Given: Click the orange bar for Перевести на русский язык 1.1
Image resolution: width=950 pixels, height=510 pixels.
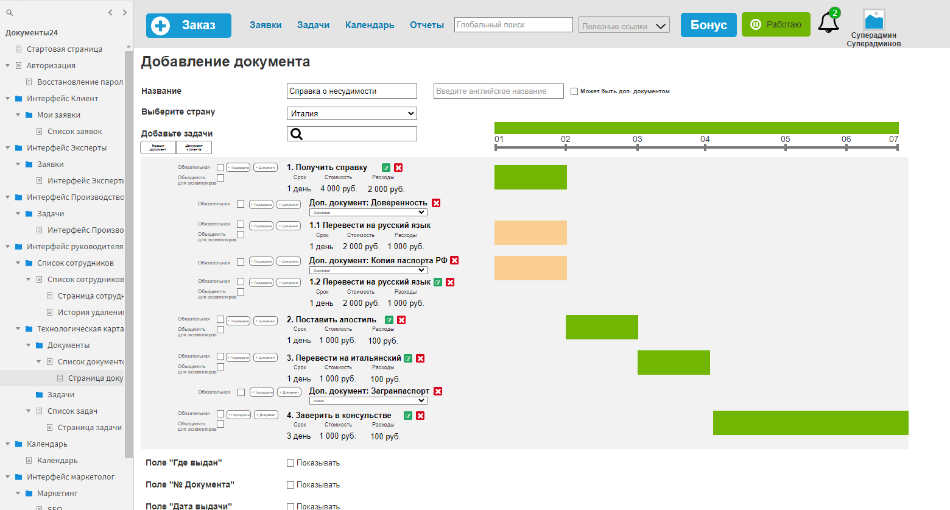Looking at the screenshot, I should [530, 233].
